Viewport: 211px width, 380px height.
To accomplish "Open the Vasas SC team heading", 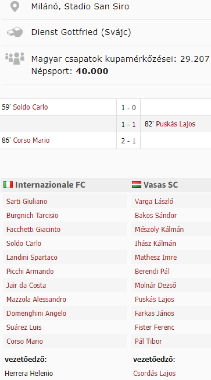I will (x=160, y=185).
